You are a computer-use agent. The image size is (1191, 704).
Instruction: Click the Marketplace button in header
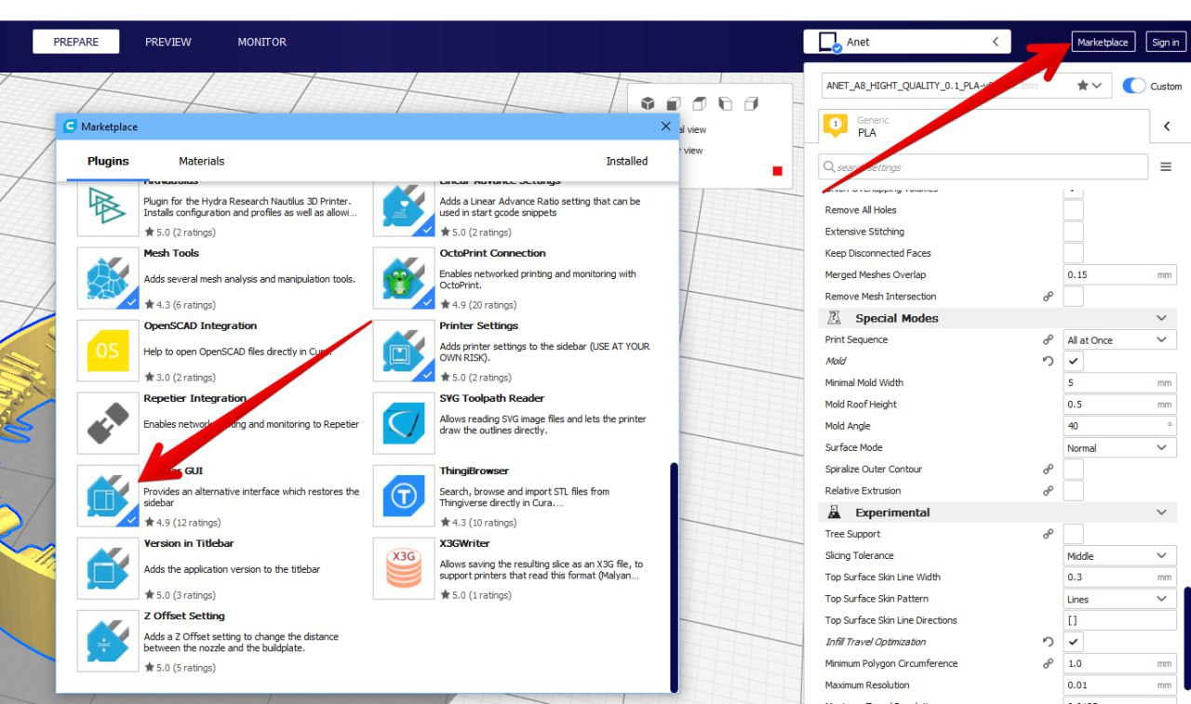(1103, 42)
